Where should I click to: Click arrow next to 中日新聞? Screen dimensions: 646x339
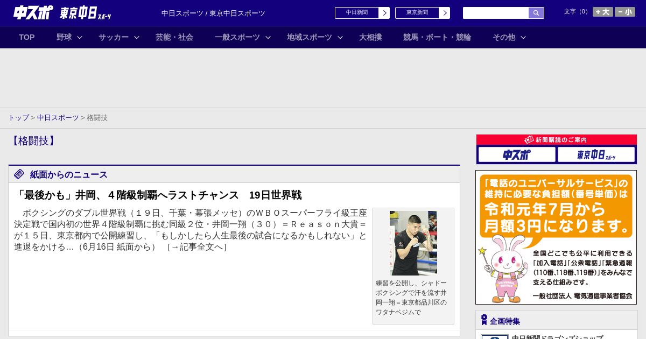(384, 13)
